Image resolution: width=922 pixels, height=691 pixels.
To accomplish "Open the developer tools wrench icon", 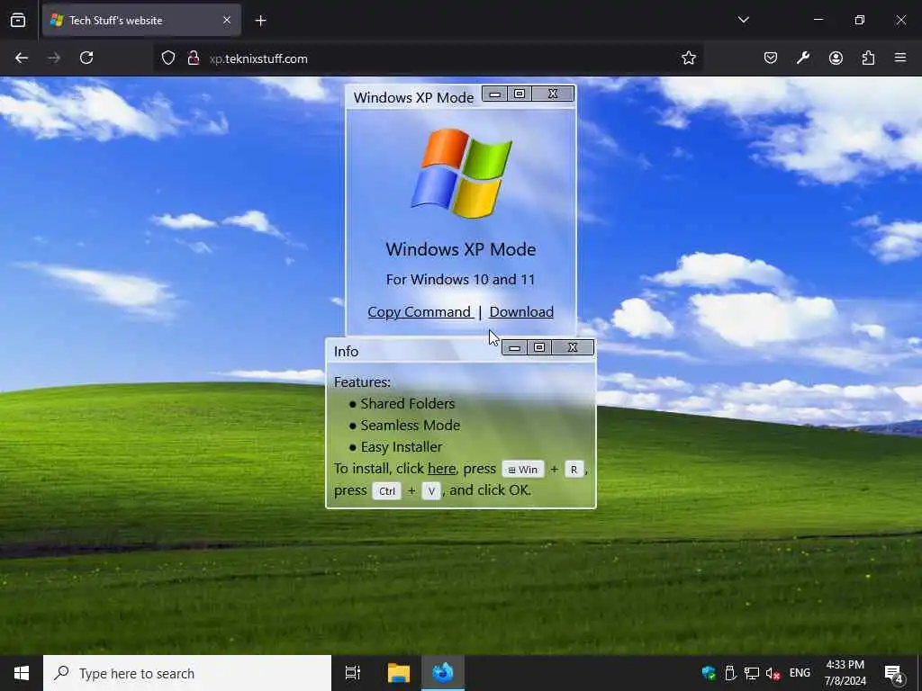I will tap(803, 58).
